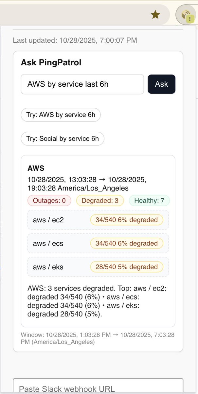
Task: Click the Ask button
Action: tap(162, 84)
